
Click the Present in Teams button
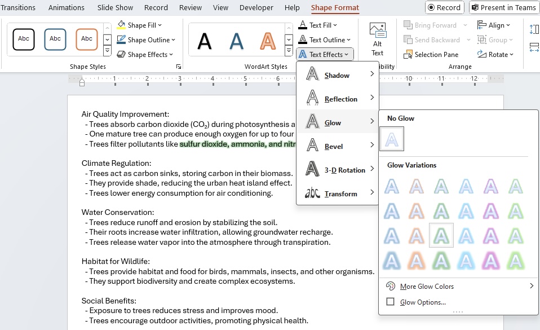[504, 7]
